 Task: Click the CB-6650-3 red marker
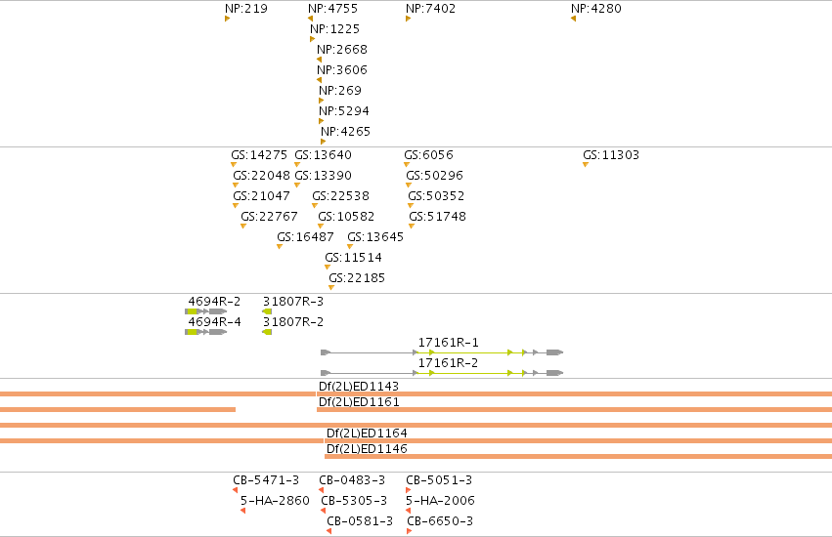(409, 531)
